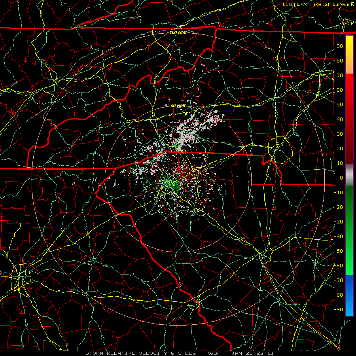This screenshot has height=356, width=356.
Task: Click the -70 value on velocity scale
Action: [338, 280]
